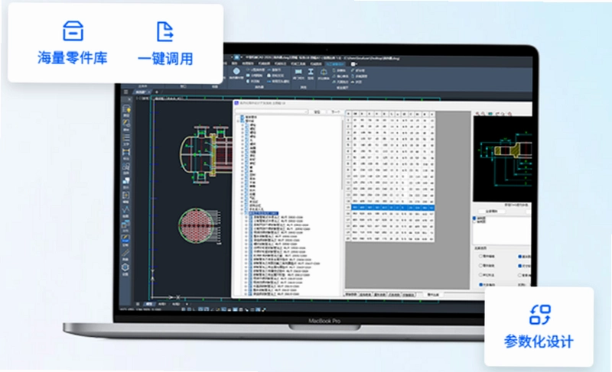The width and height of the screenshot is (612, 372).
Task: Click the white button right of the bottom tabs
Action: click(x=433, y=295)
